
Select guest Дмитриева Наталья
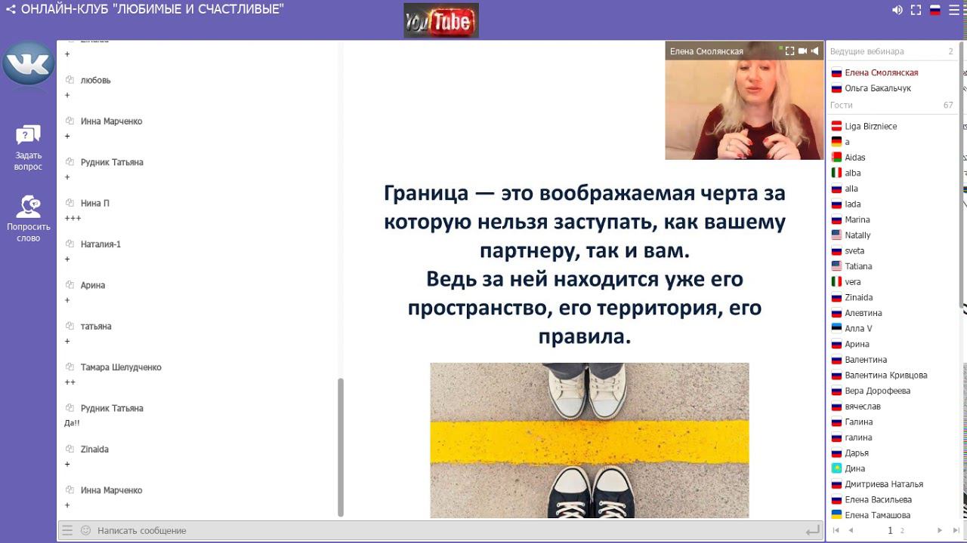884,484
